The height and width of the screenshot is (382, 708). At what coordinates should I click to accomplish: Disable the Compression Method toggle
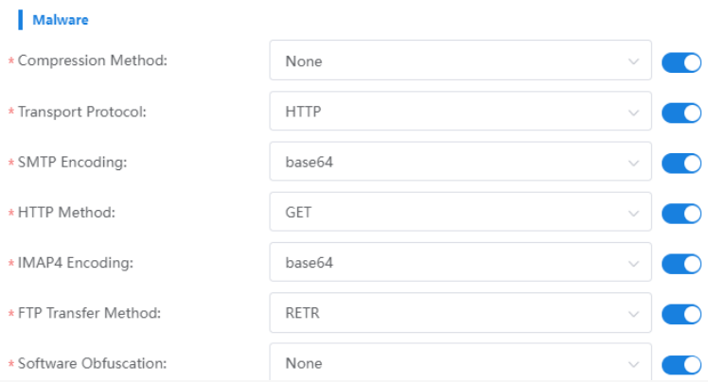681,62
